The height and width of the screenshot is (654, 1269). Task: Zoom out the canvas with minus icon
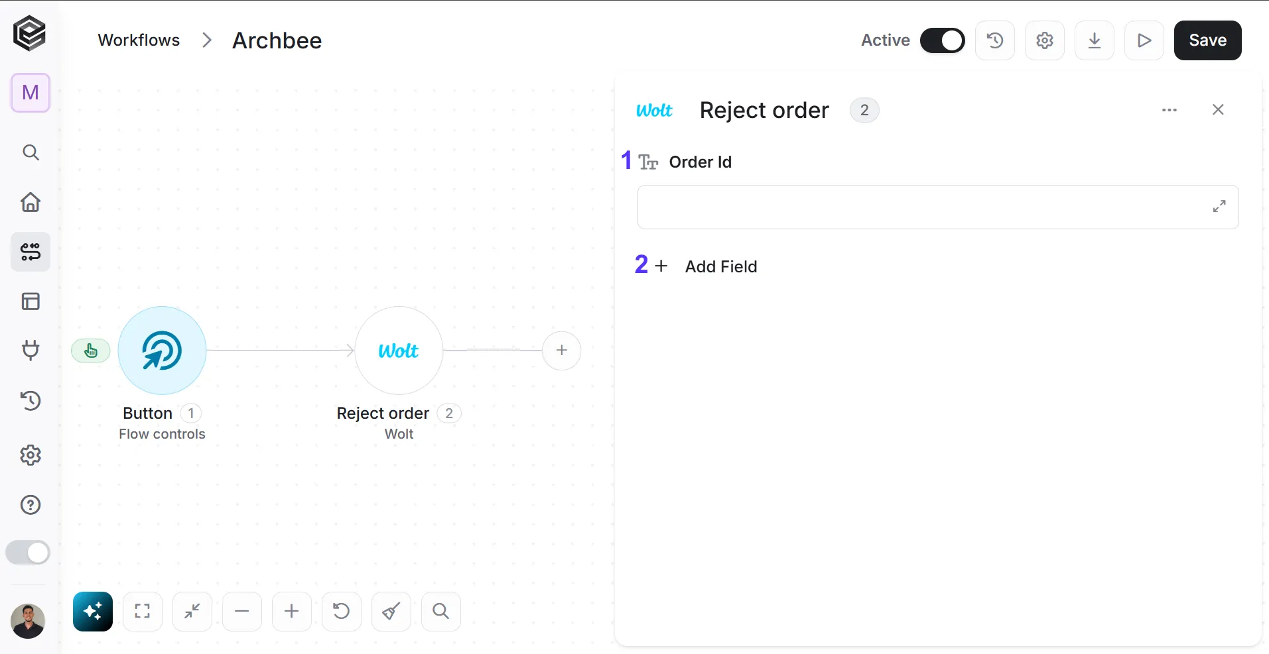(242, 611)
